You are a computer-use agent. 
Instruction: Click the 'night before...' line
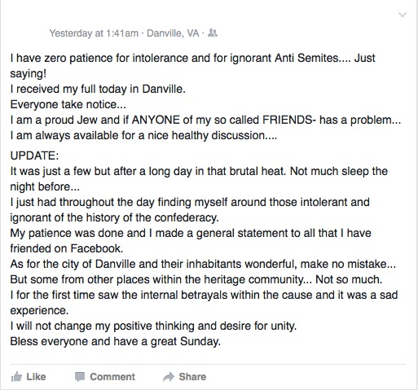pyautogui.click(x=45, y=186)
